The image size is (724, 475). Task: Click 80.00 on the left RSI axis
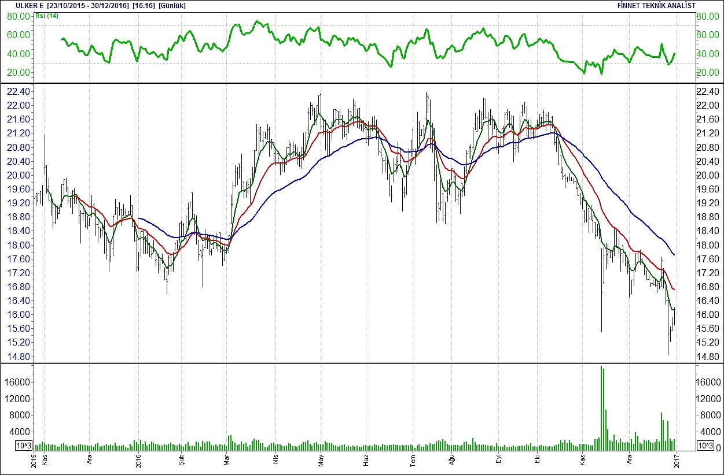(x=19, y=16)
